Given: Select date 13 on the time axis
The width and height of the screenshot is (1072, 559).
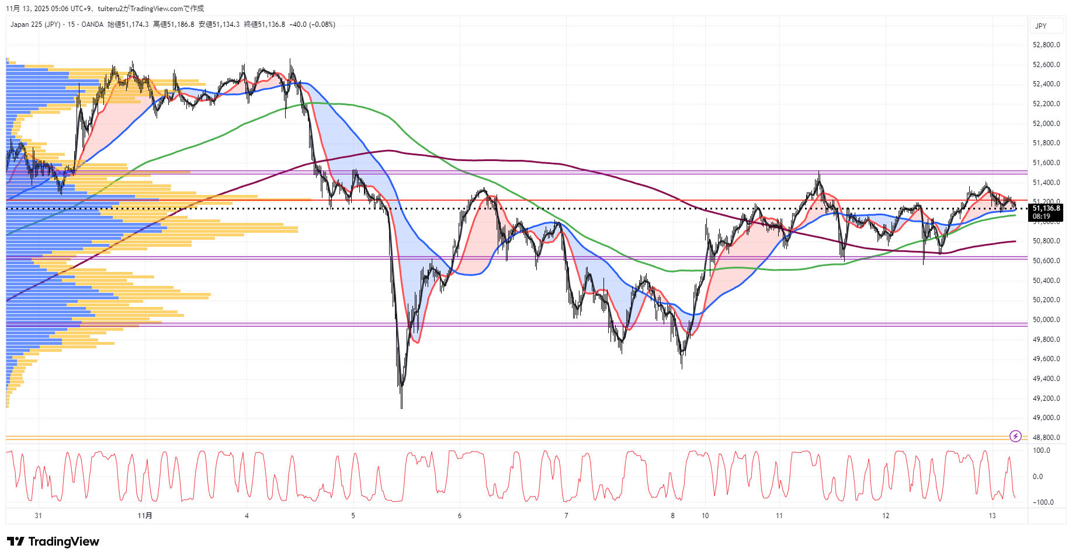Looking at the screenshot, I should (x=992, y=515).
